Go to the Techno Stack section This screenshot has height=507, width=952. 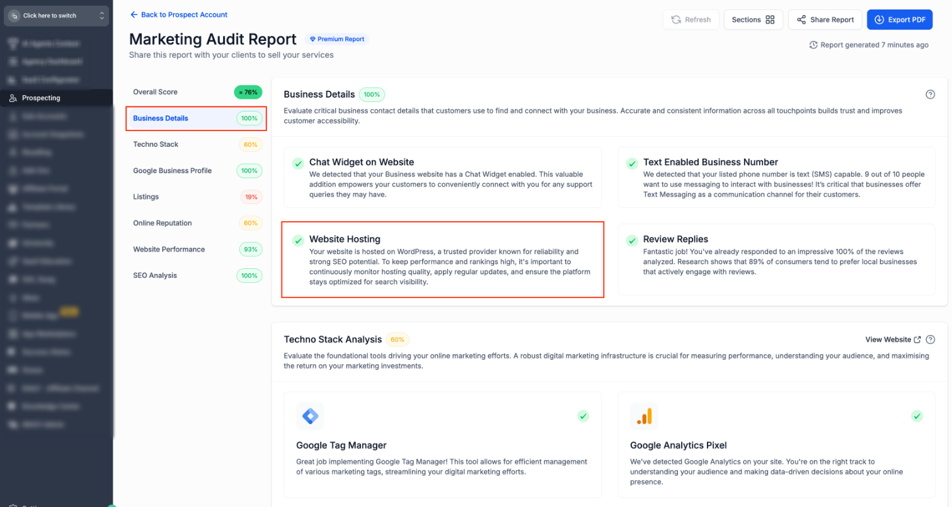(196, 144)
